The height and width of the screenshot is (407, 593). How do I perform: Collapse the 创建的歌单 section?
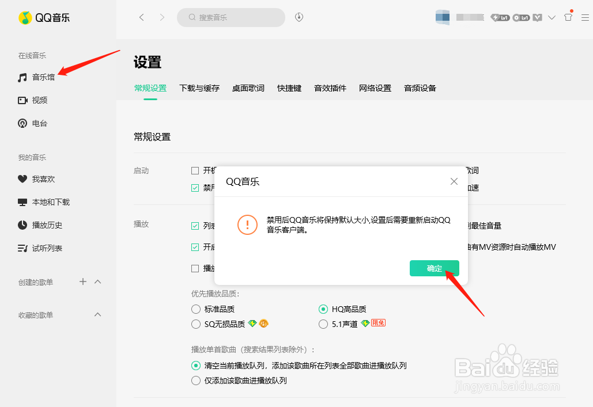(x=98, y=282)
